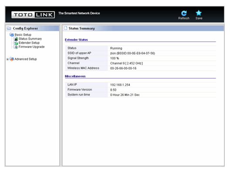Image resolution: width=230 pixels, height=170 pixels.
Task: Open Firmware Upgrade page
Action: coord(31,47)
